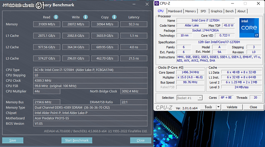This screenshot has width=265, height=147.
Task: Click L1 Cache Write value 2082.8 GB/s
Action: point(76,36)
